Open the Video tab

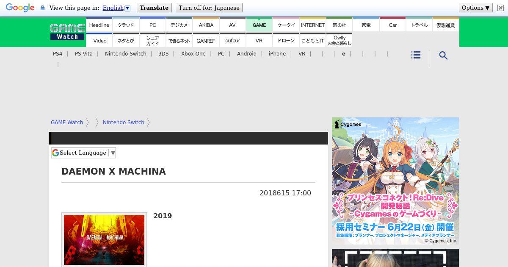(x=99, y=41)
